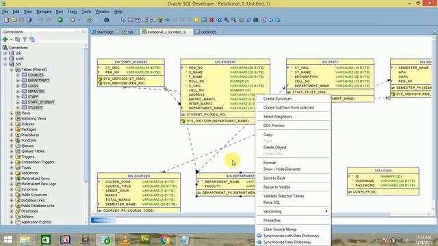The image size is (438, 246).
Task: Click the green plus New Connection icon
Action: click(5, 40)
